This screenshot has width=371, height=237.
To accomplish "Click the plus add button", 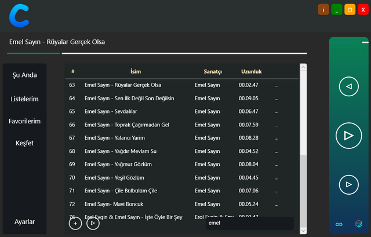I will (75, 224).
